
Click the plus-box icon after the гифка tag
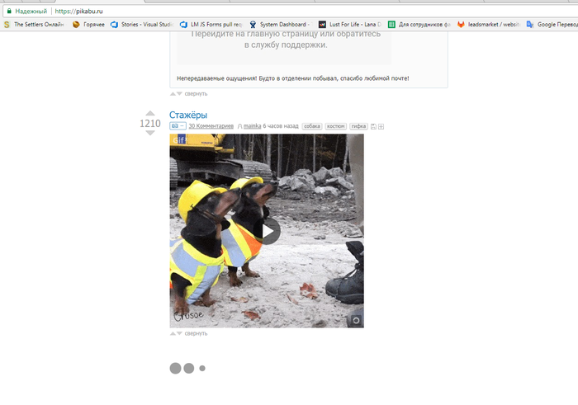[x=381, y=126]
